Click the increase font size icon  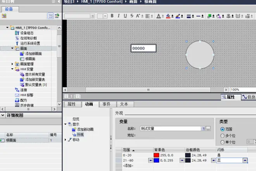tap(138, 16)
